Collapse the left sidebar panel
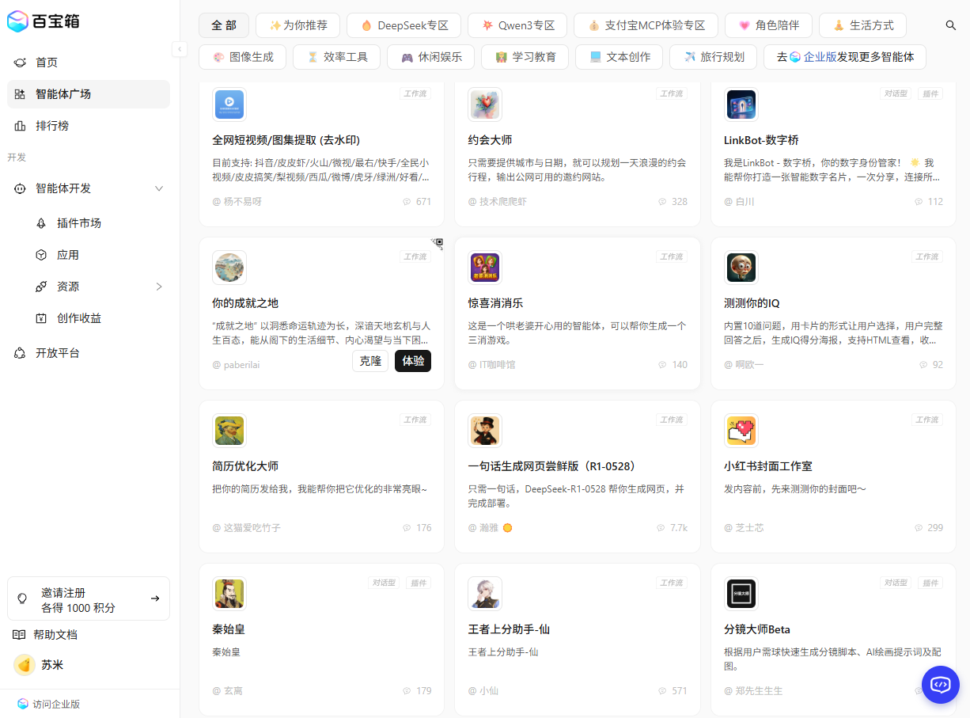The width and height of the screenshot is (970, 718). click(180, 49)
